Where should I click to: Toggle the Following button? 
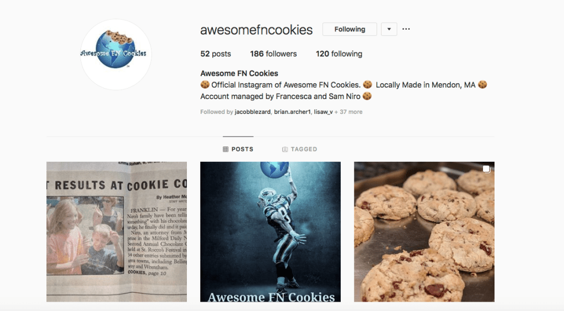[350, 29]
